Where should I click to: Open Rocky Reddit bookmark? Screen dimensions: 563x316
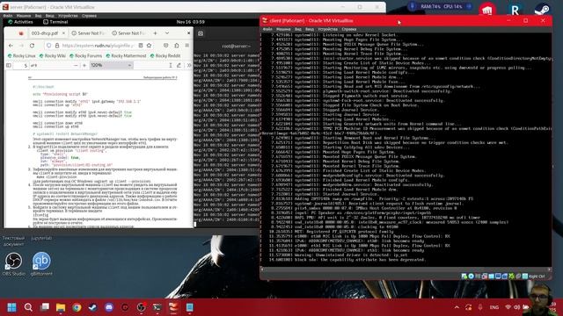point(165,56)
